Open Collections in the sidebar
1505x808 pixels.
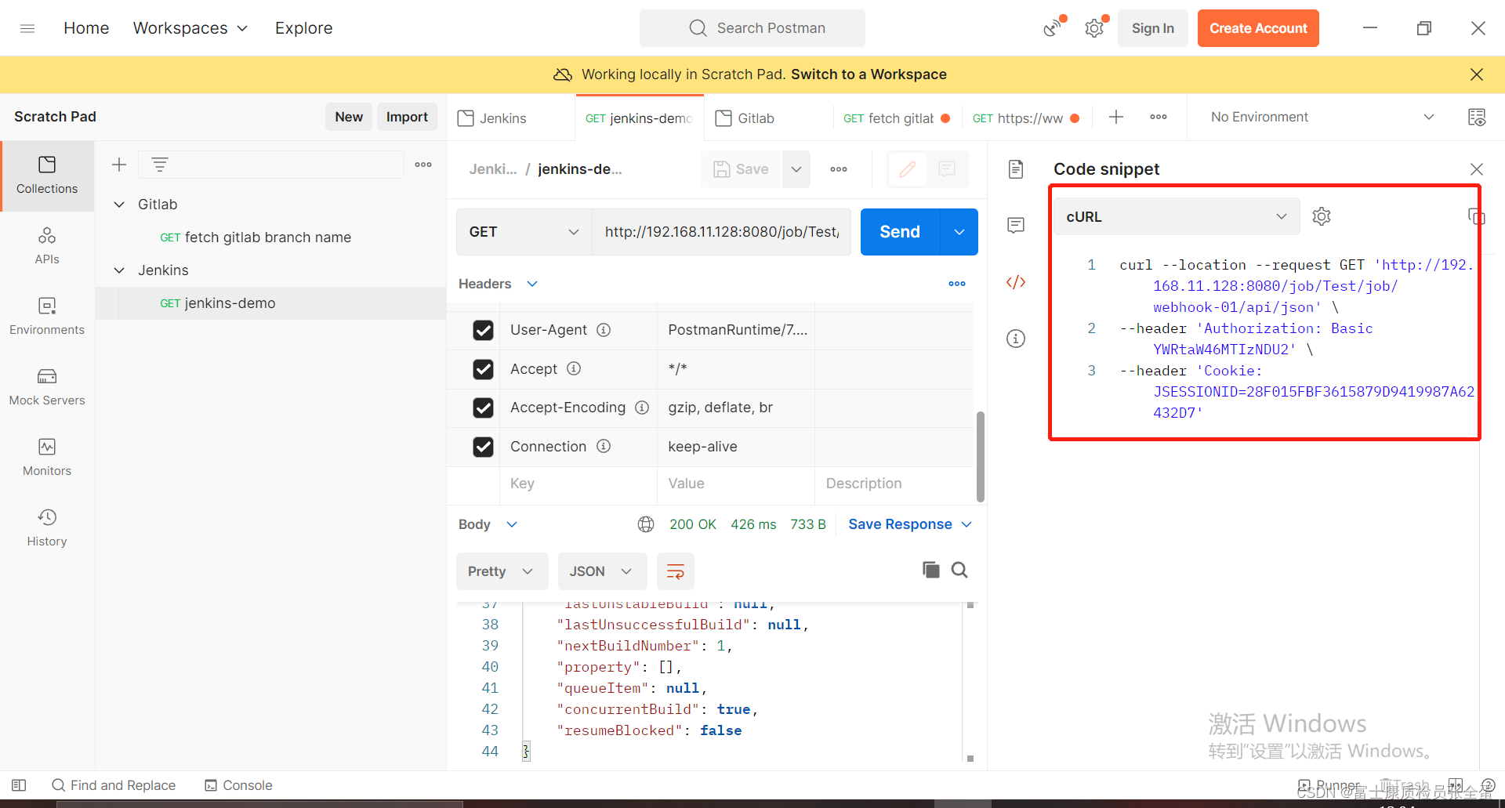(47, 176)
